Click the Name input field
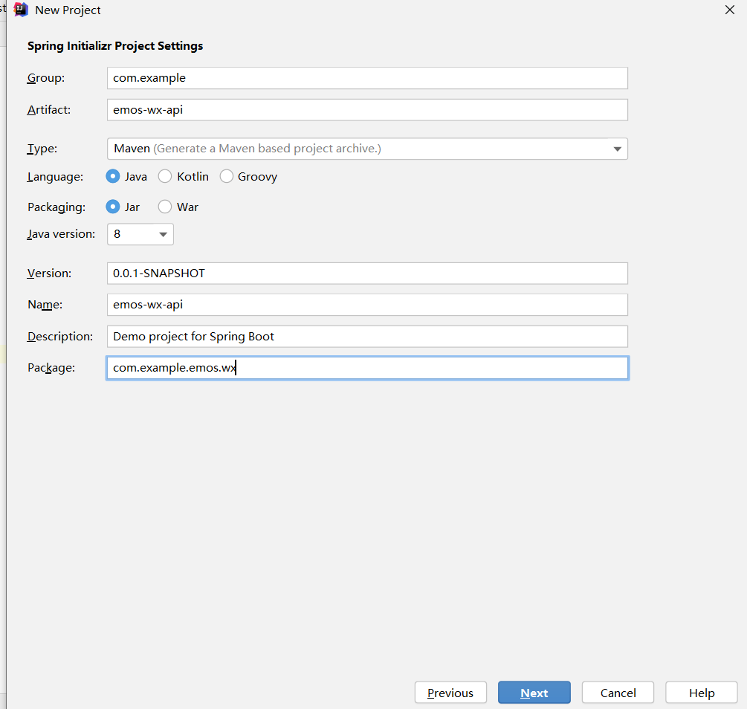Image resolution: width=747 pixels, height=709 pixels. coord(367,305)
